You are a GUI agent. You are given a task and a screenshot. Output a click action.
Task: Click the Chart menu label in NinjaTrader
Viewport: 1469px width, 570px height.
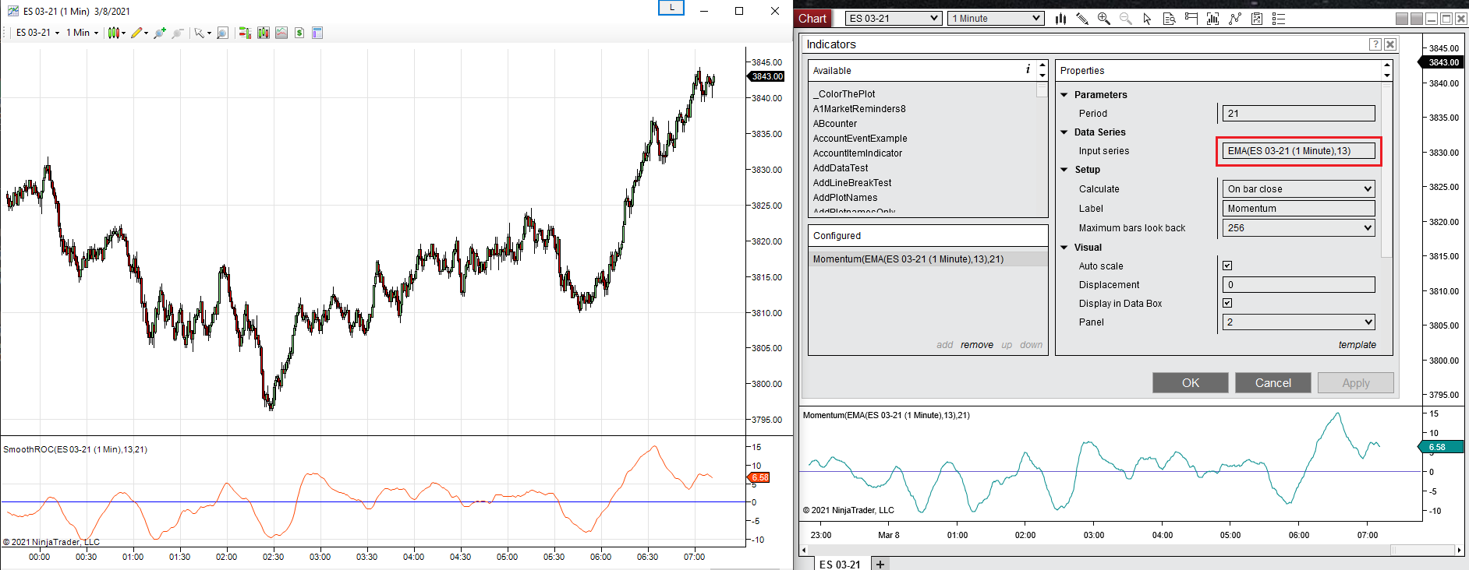click(812, 19)
